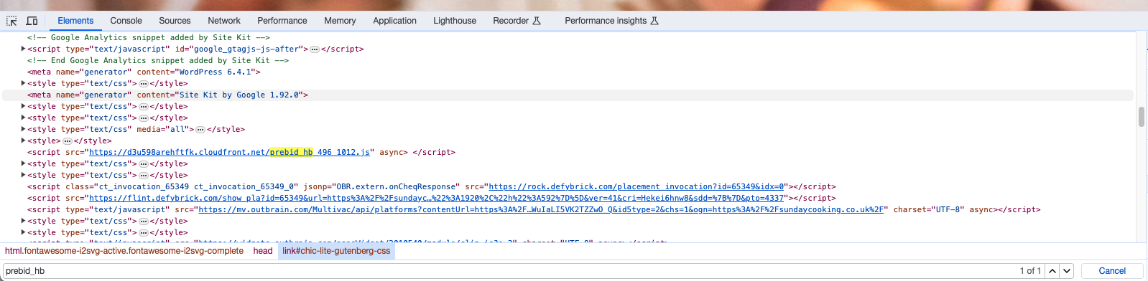Viewport: 1148px width, 281px height.
Task: Open the Network tab
Action: [x=224, y=21]
